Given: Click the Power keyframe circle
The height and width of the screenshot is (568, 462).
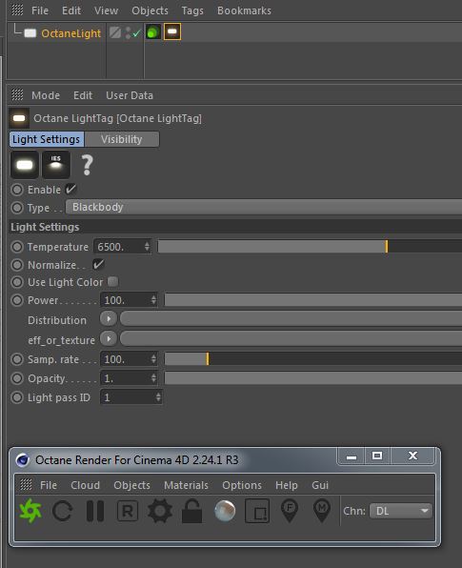Looking at the screenshot, I should 17,300.
